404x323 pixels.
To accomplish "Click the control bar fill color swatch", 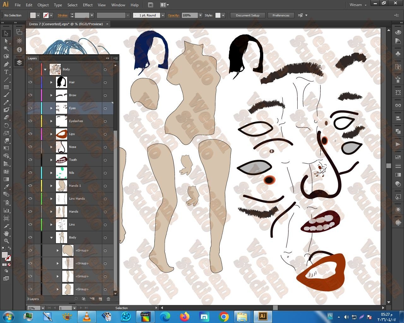I will point(33,15).
